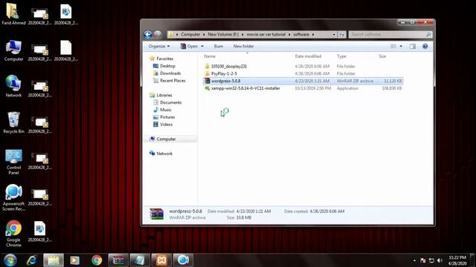The width and height of the screenshot is (476, 267).
Task: Open Windows Media Player from taskbar
Action: pyautogui.click(x=74, y=260)
